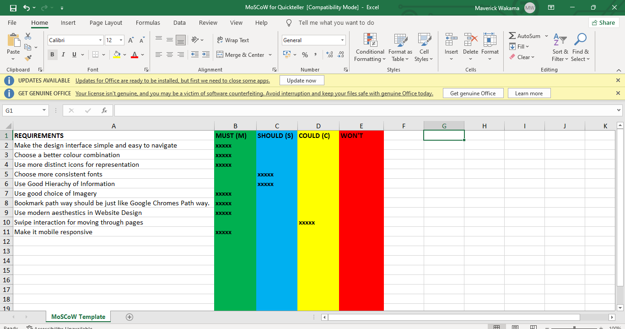Click the Get genuine Office button
Image resolution: width=625 pixels, height=329 pixels.
tap(473, 93)
